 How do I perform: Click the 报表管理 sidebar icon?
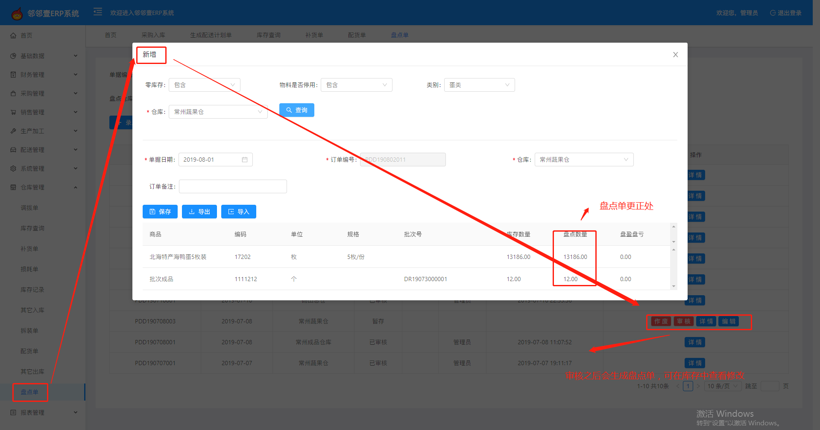[x=13, y=413]
